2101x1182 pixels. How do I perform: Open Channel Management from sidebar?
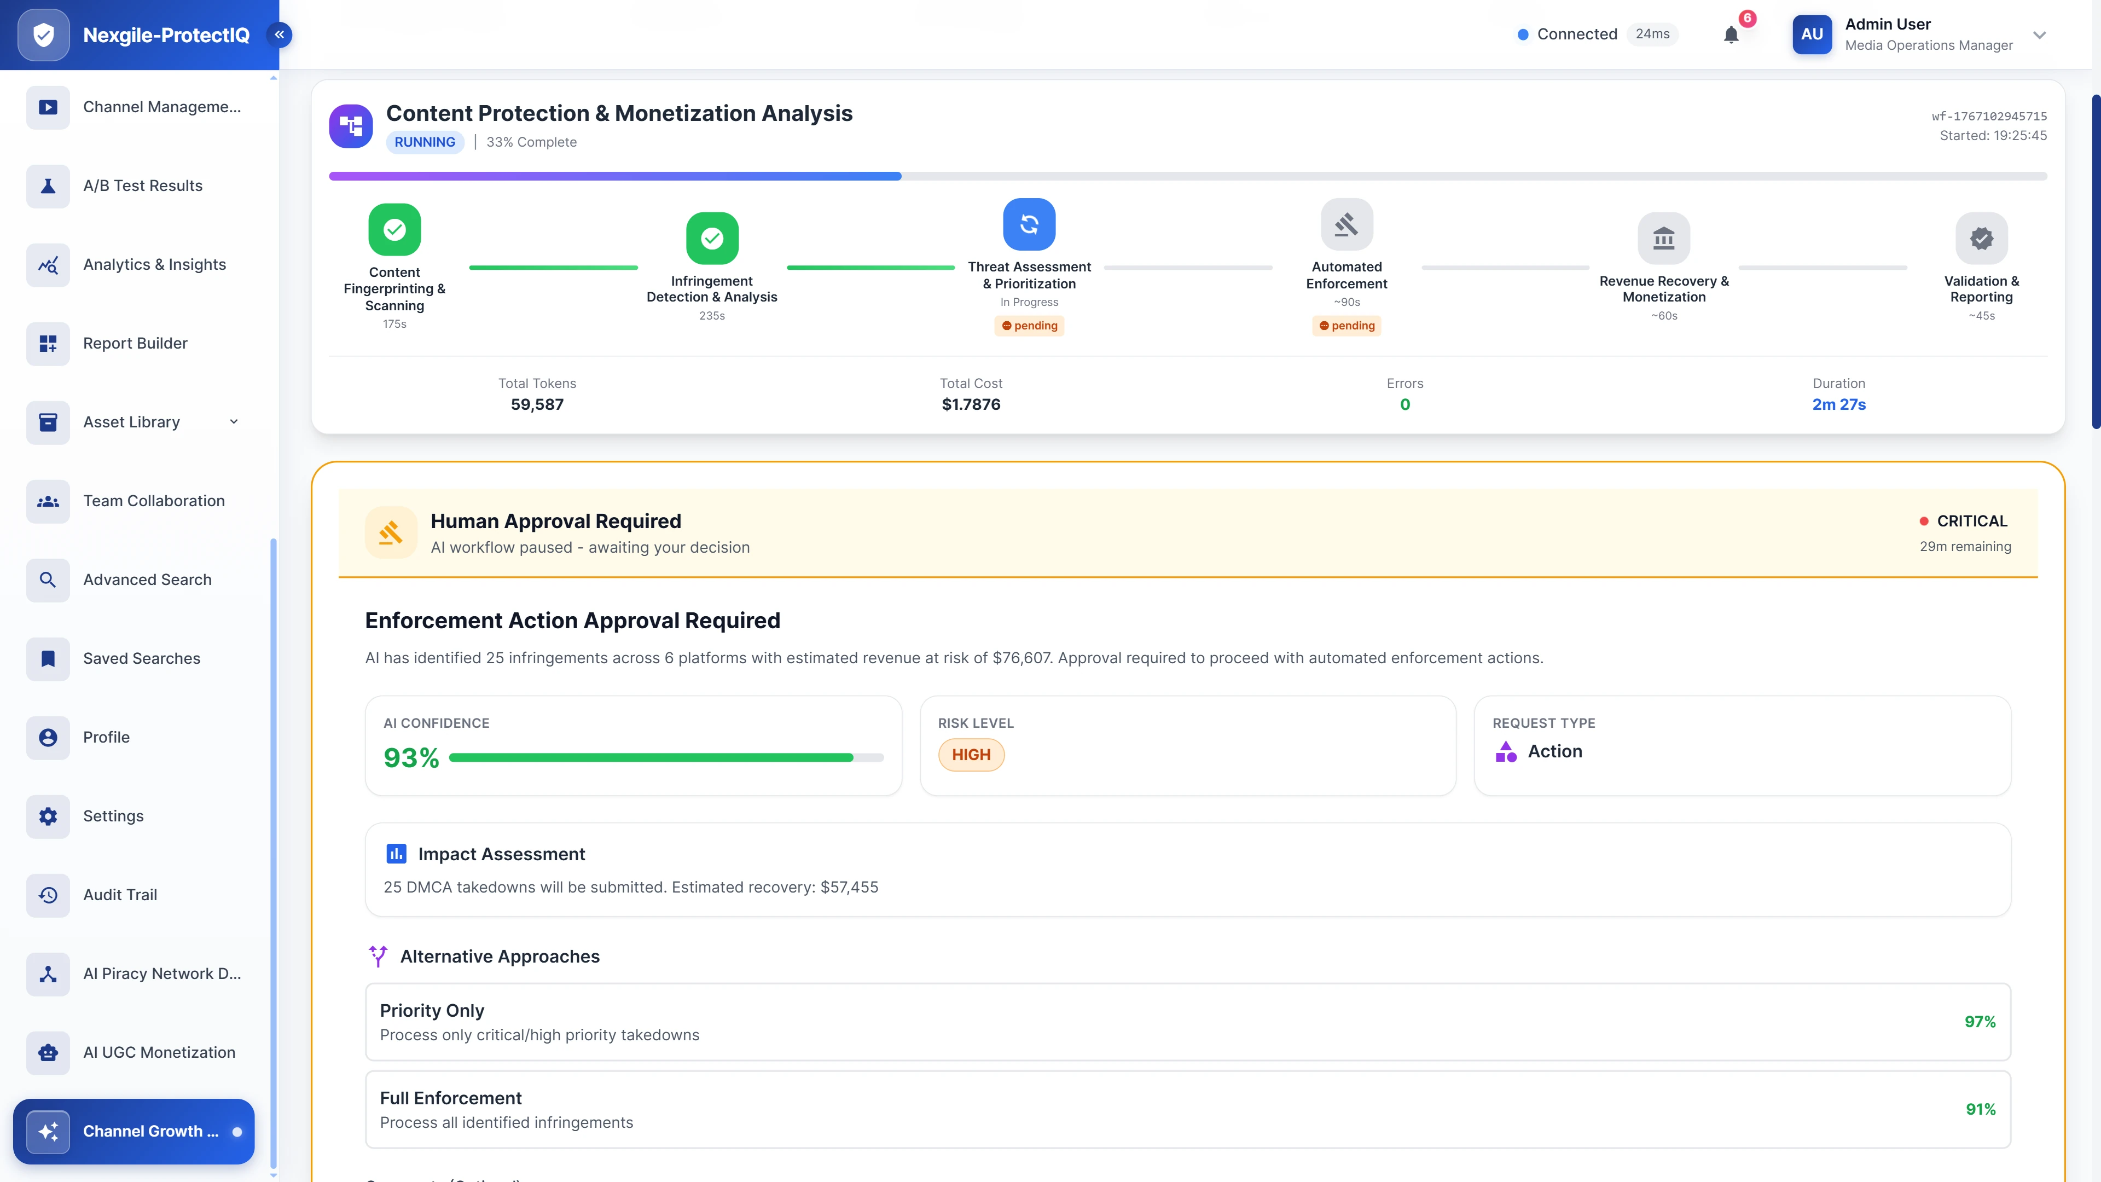(x=161, y=107)
